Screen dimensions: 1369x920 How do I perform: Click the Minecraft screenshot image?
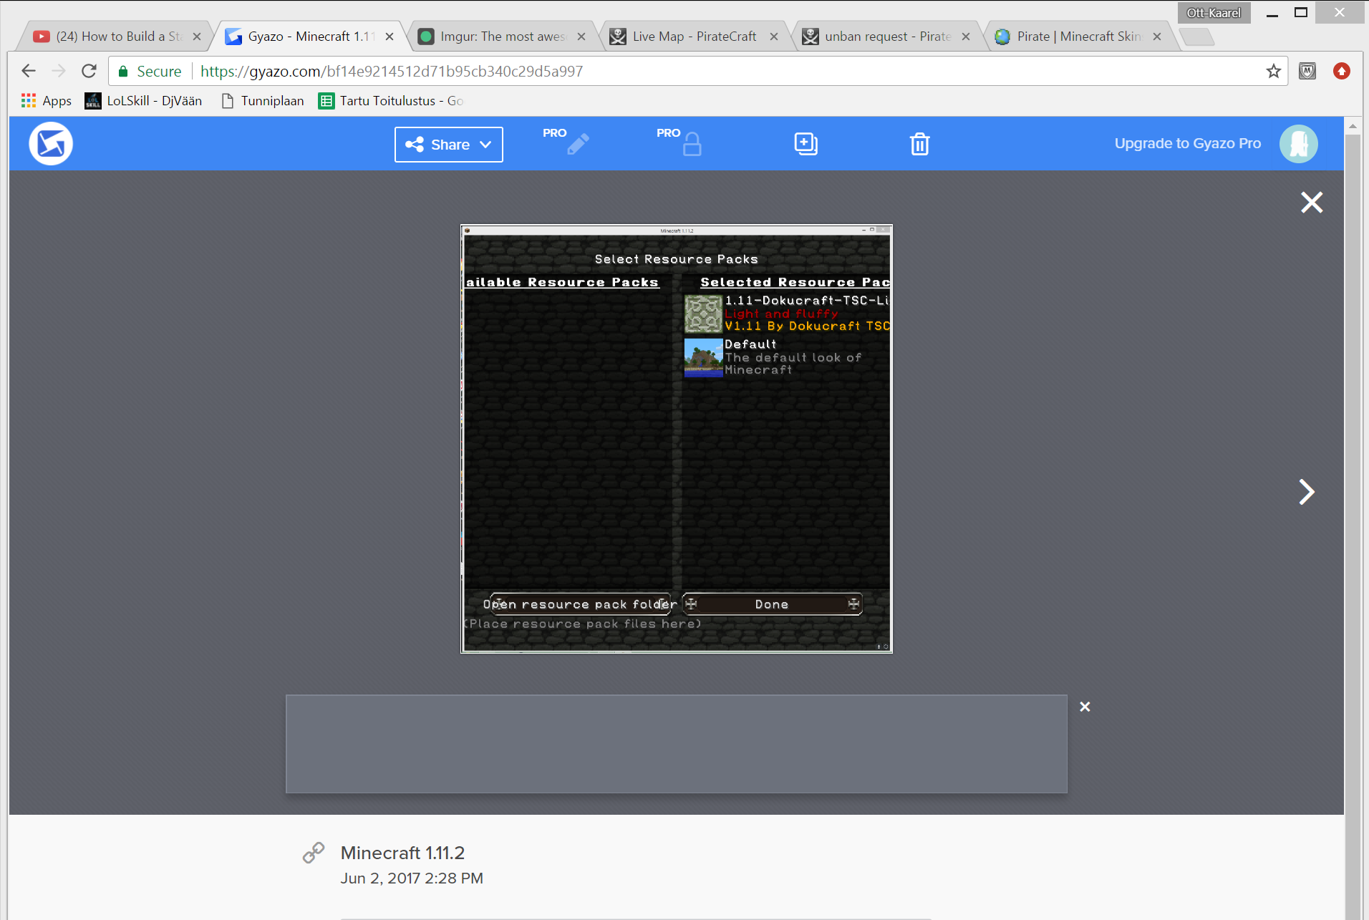[x=677, y=439]
